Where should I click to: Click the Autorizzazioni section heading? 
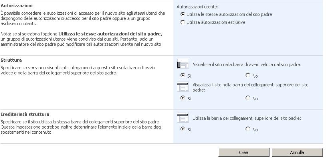[x=17, y=6]
